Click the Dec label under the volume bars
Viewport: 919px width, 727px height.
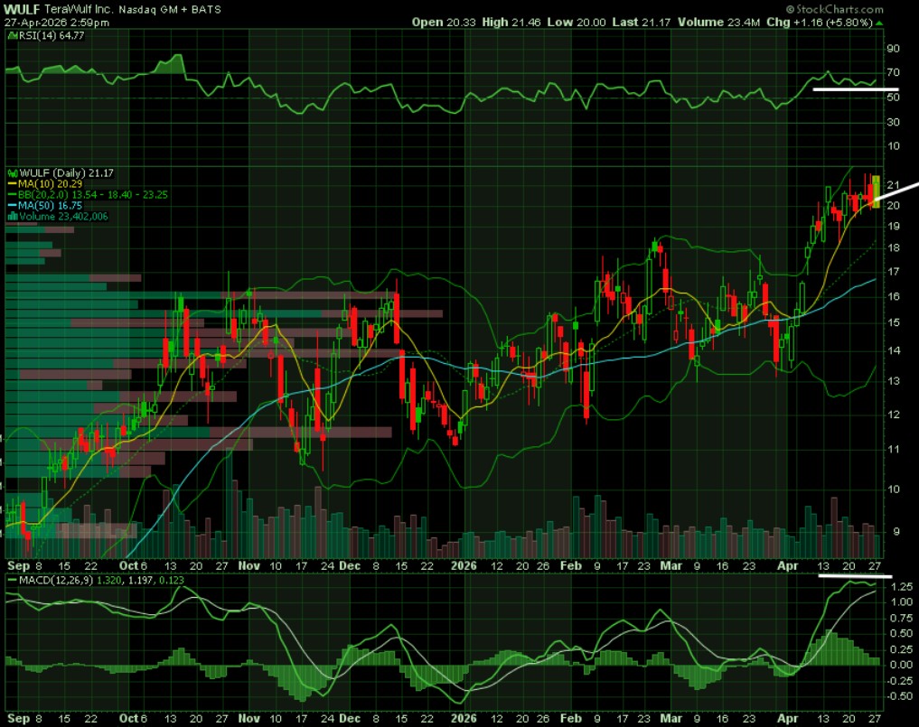tap(350, 566)
